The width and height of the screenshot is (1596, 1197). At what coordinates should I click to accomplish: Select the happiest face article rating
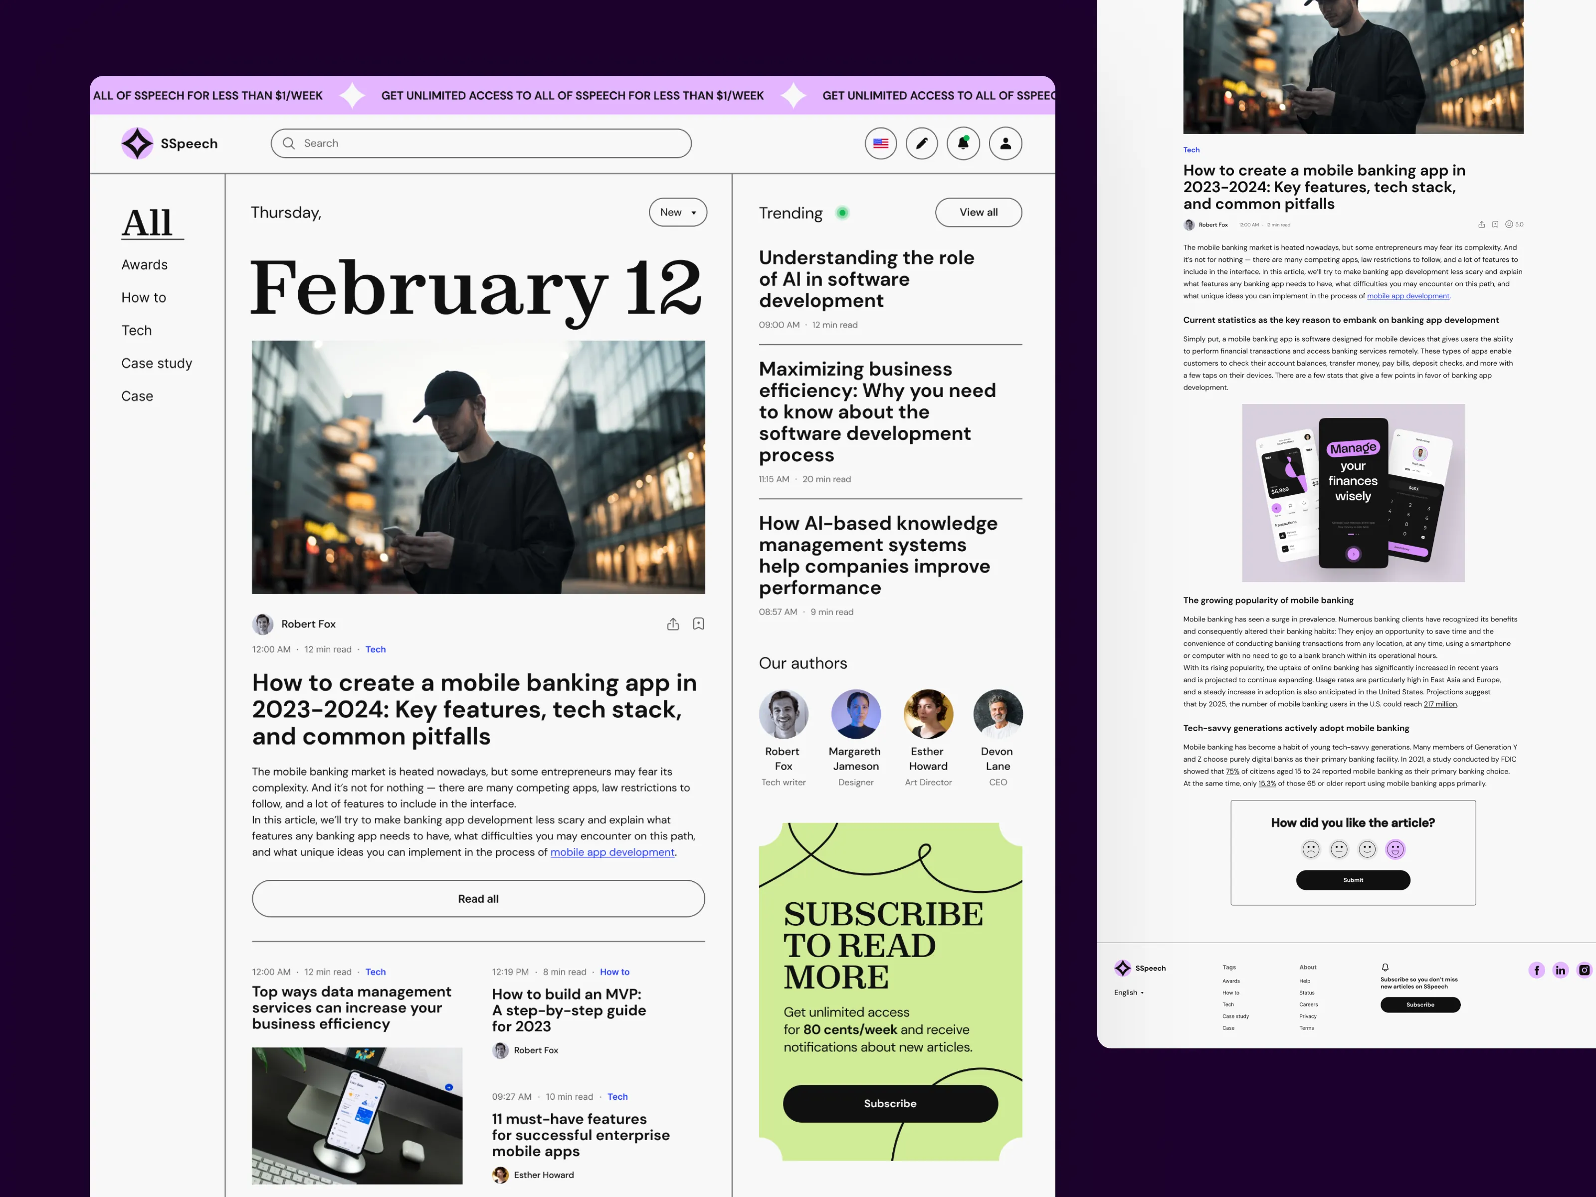(1396, 849)
